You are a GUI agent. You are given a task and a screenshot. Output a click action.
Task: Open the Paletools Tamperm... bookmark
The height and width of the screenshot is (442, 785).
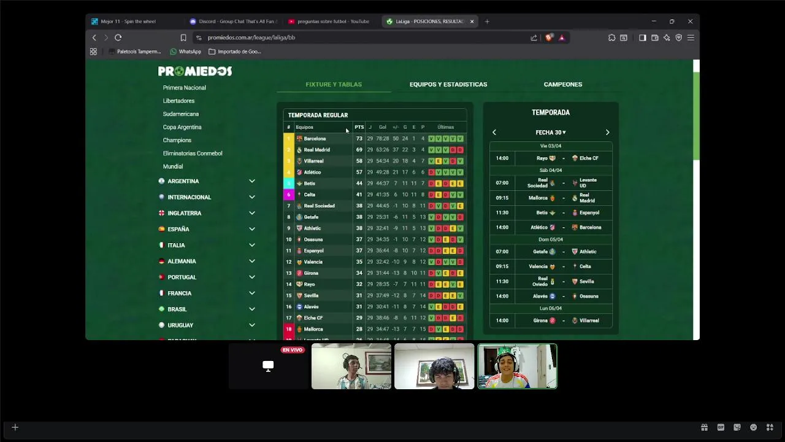tap(134, 52)
